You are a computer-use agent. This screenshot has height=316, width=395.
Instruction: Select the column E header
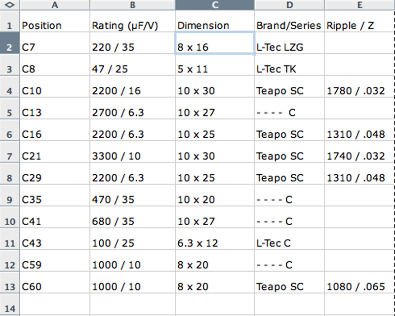click(x=359, y=5)
